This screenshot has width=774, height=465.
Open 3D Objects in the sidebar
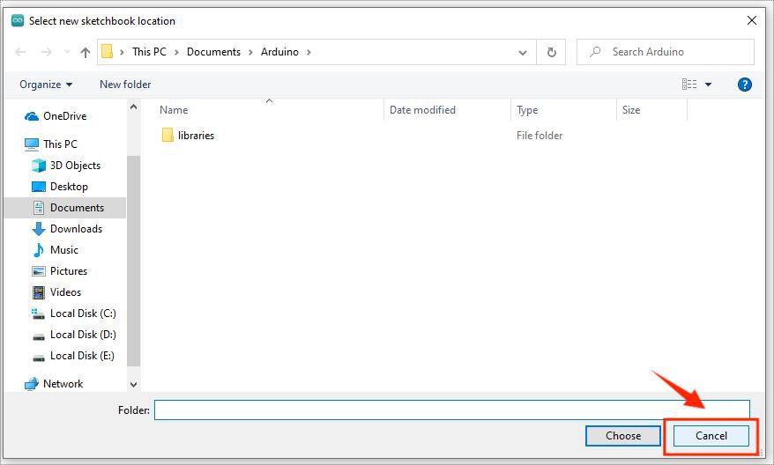(75, 166)
